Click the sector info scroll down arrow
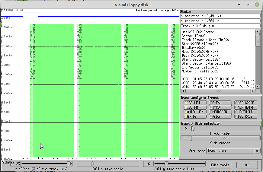The width and height of the screenshot is (263, 172). coord(258,86)
